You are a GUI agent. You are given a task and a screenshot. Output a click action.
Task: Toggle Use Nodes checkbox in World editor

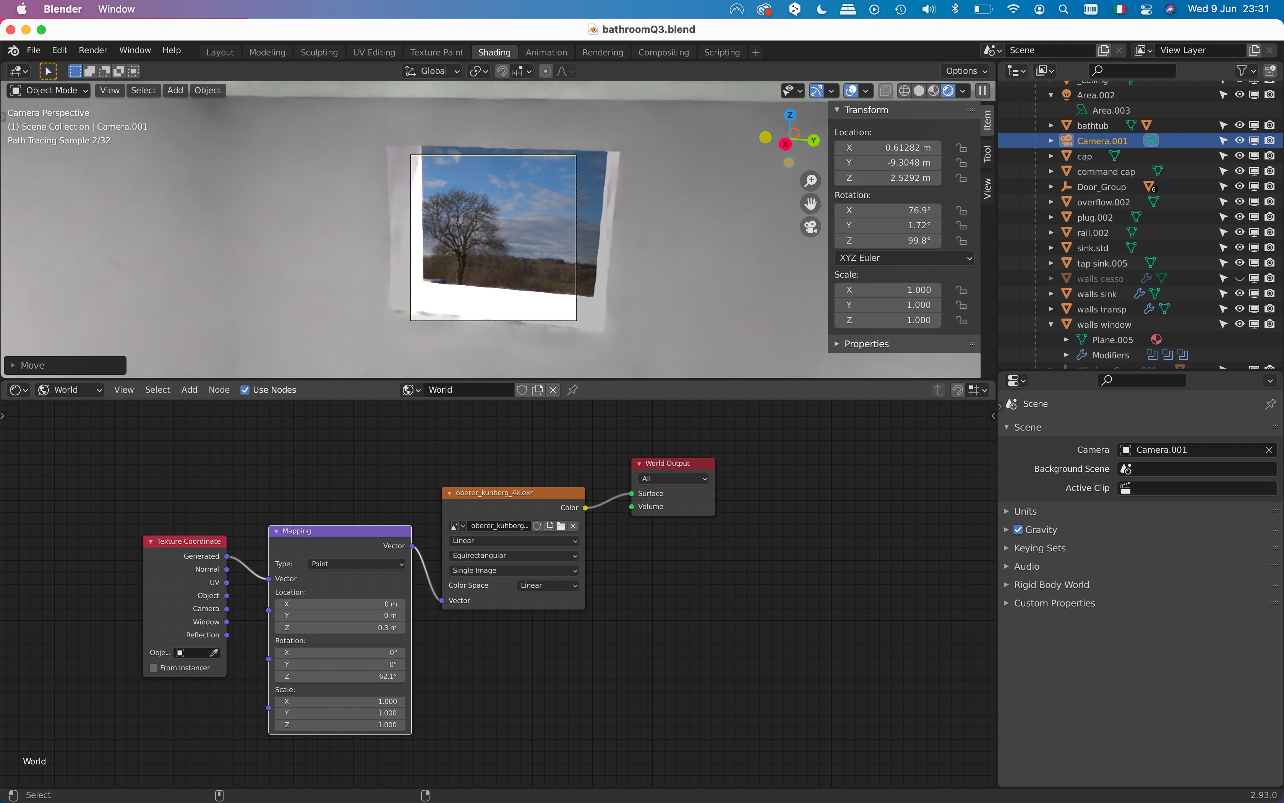(x=244, y=390)
